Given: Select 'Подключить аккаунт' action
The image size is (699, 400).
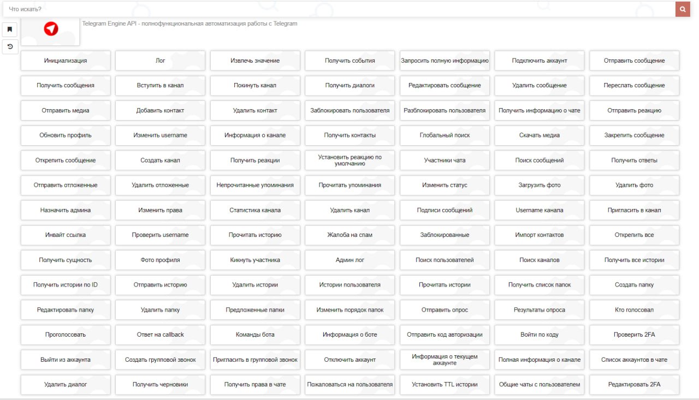Looking at the screenshot, I should [540, 61].
